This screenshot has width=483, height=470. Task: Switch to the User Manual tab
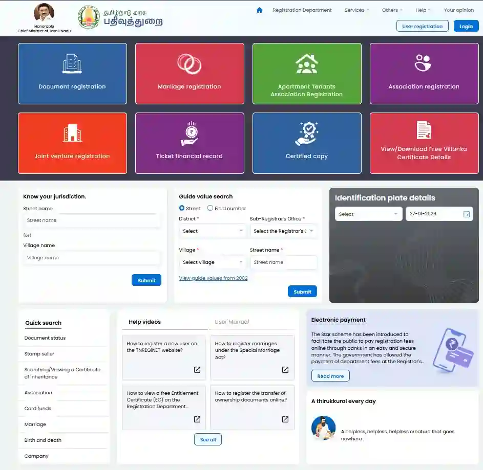click(232, 322)
